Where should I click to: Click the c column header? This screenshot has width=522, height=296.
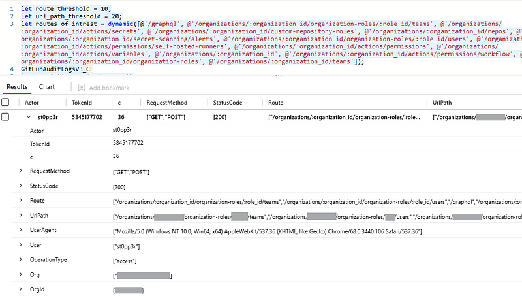pos(119,103)
